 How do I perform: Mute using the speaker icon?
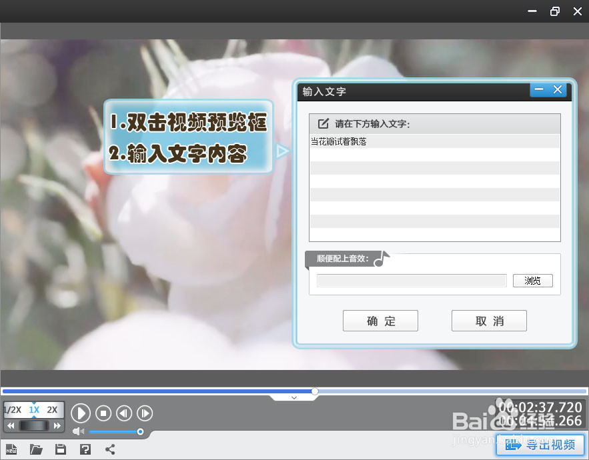point(78,431)
